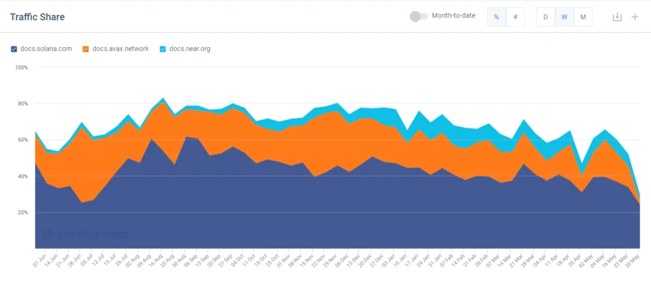Image resolution: width=651 pixels, height=286 pixels.
Task: Select monthly granularity M
Action: pyautogui.click(x=583, y=17)
